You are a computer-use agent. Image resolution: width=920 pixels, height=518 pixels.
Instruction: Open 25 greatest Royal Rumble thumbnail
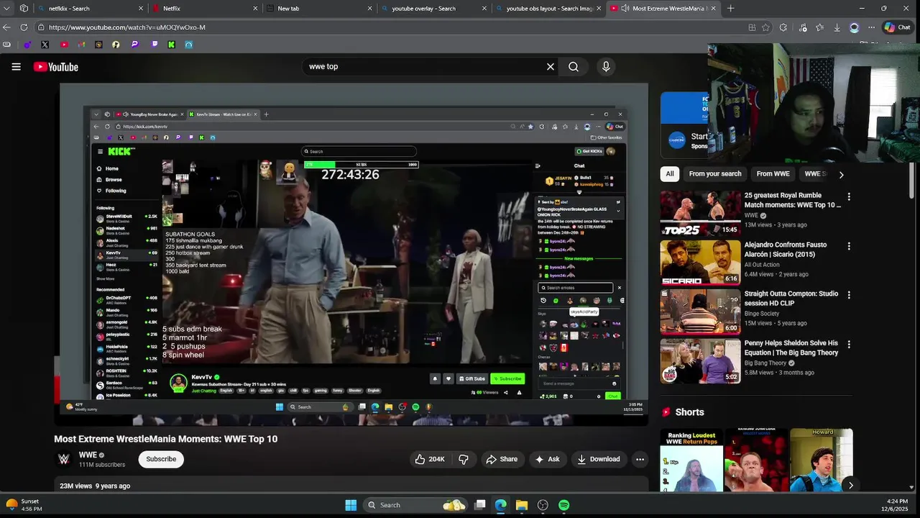[700, 214]
